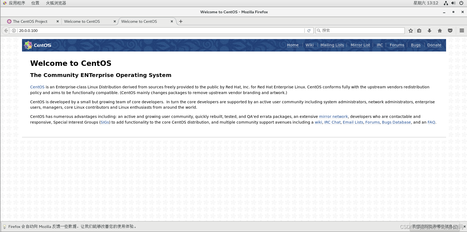
Task: Reload the page with the refresh icon
Action: 309,31
